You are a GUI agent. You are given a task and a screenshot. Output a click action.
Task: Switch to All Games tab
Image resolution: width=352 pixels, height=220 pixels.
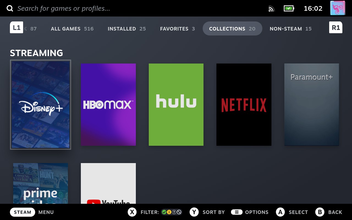pyautogui.click(x=72, y=29)
